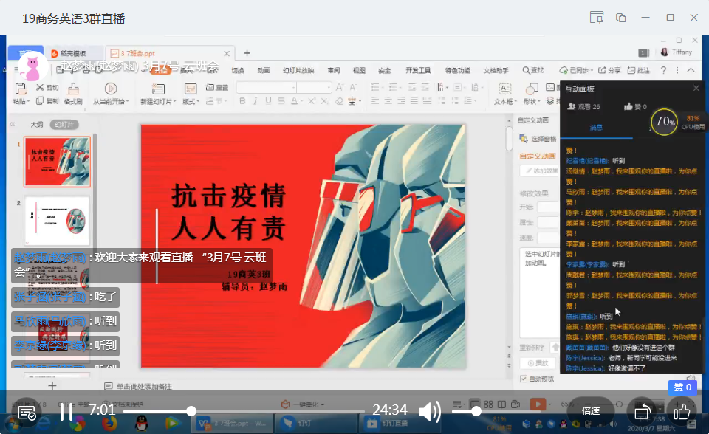709x434 pixels.
Task: Close the 互动面板 interaction panel
Action: click(x=696, y=89)
